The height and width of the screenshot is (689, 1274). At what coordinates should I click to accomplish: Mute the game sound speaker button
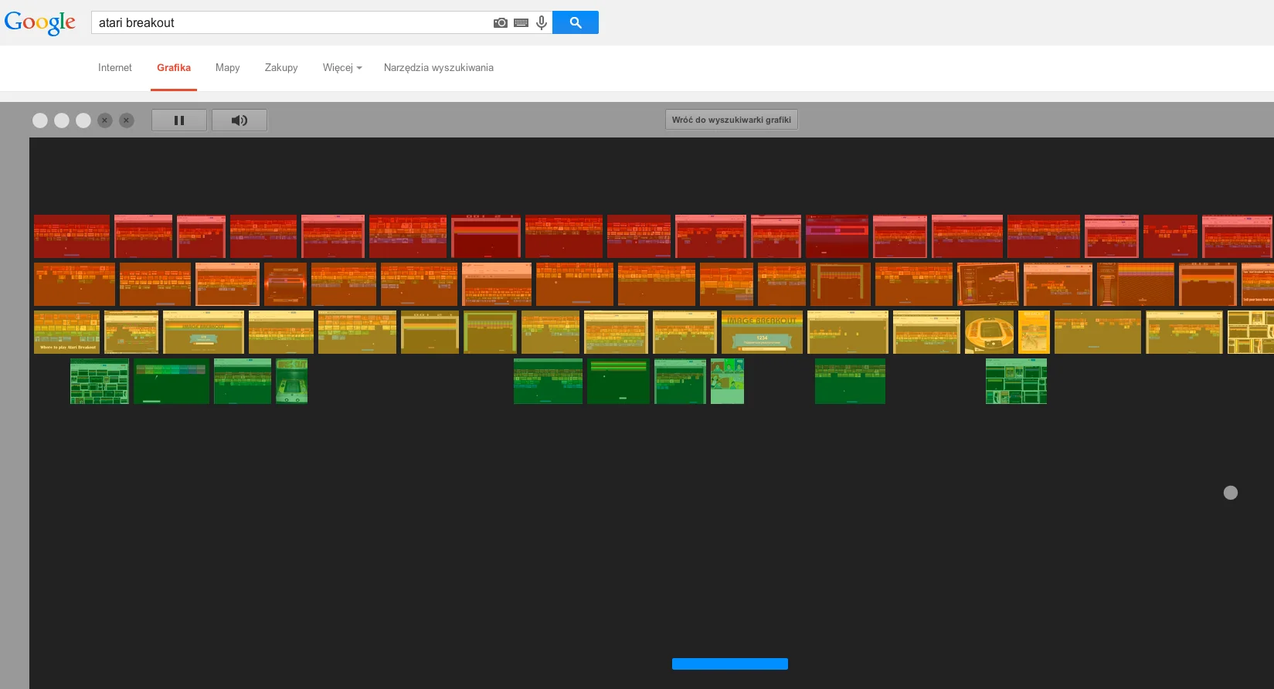point(240,120)
